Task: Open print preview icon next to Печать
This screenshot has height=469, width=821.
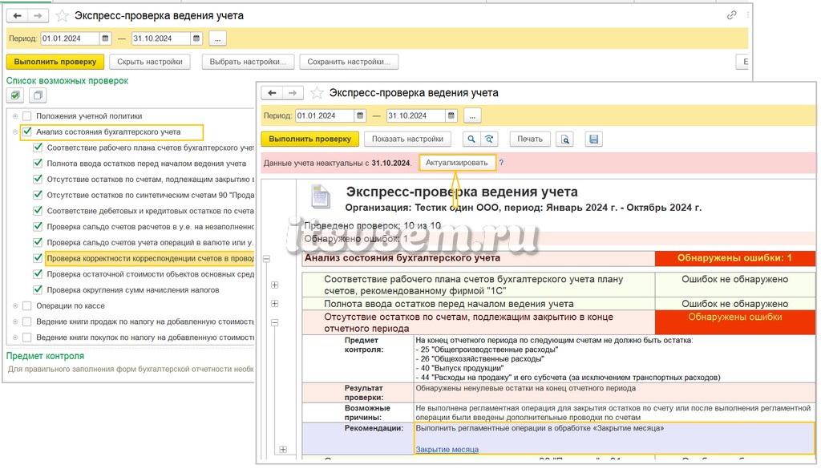Action: (x=564, y=139)
